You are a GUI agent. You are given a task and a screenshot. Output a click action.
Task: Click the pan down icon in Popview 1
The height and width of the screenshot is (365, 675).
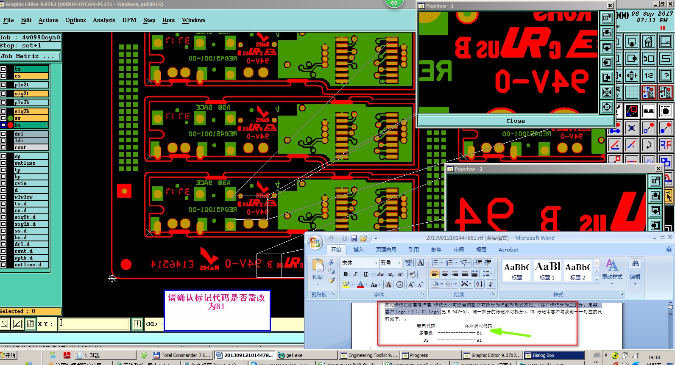point(607,47)
